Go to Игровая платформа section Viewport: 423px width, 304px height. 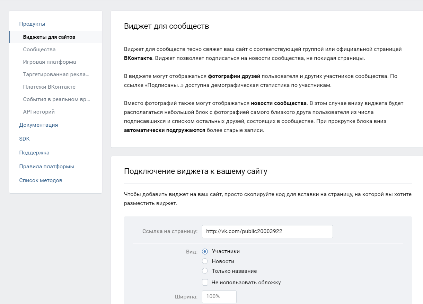coord(50,62)
